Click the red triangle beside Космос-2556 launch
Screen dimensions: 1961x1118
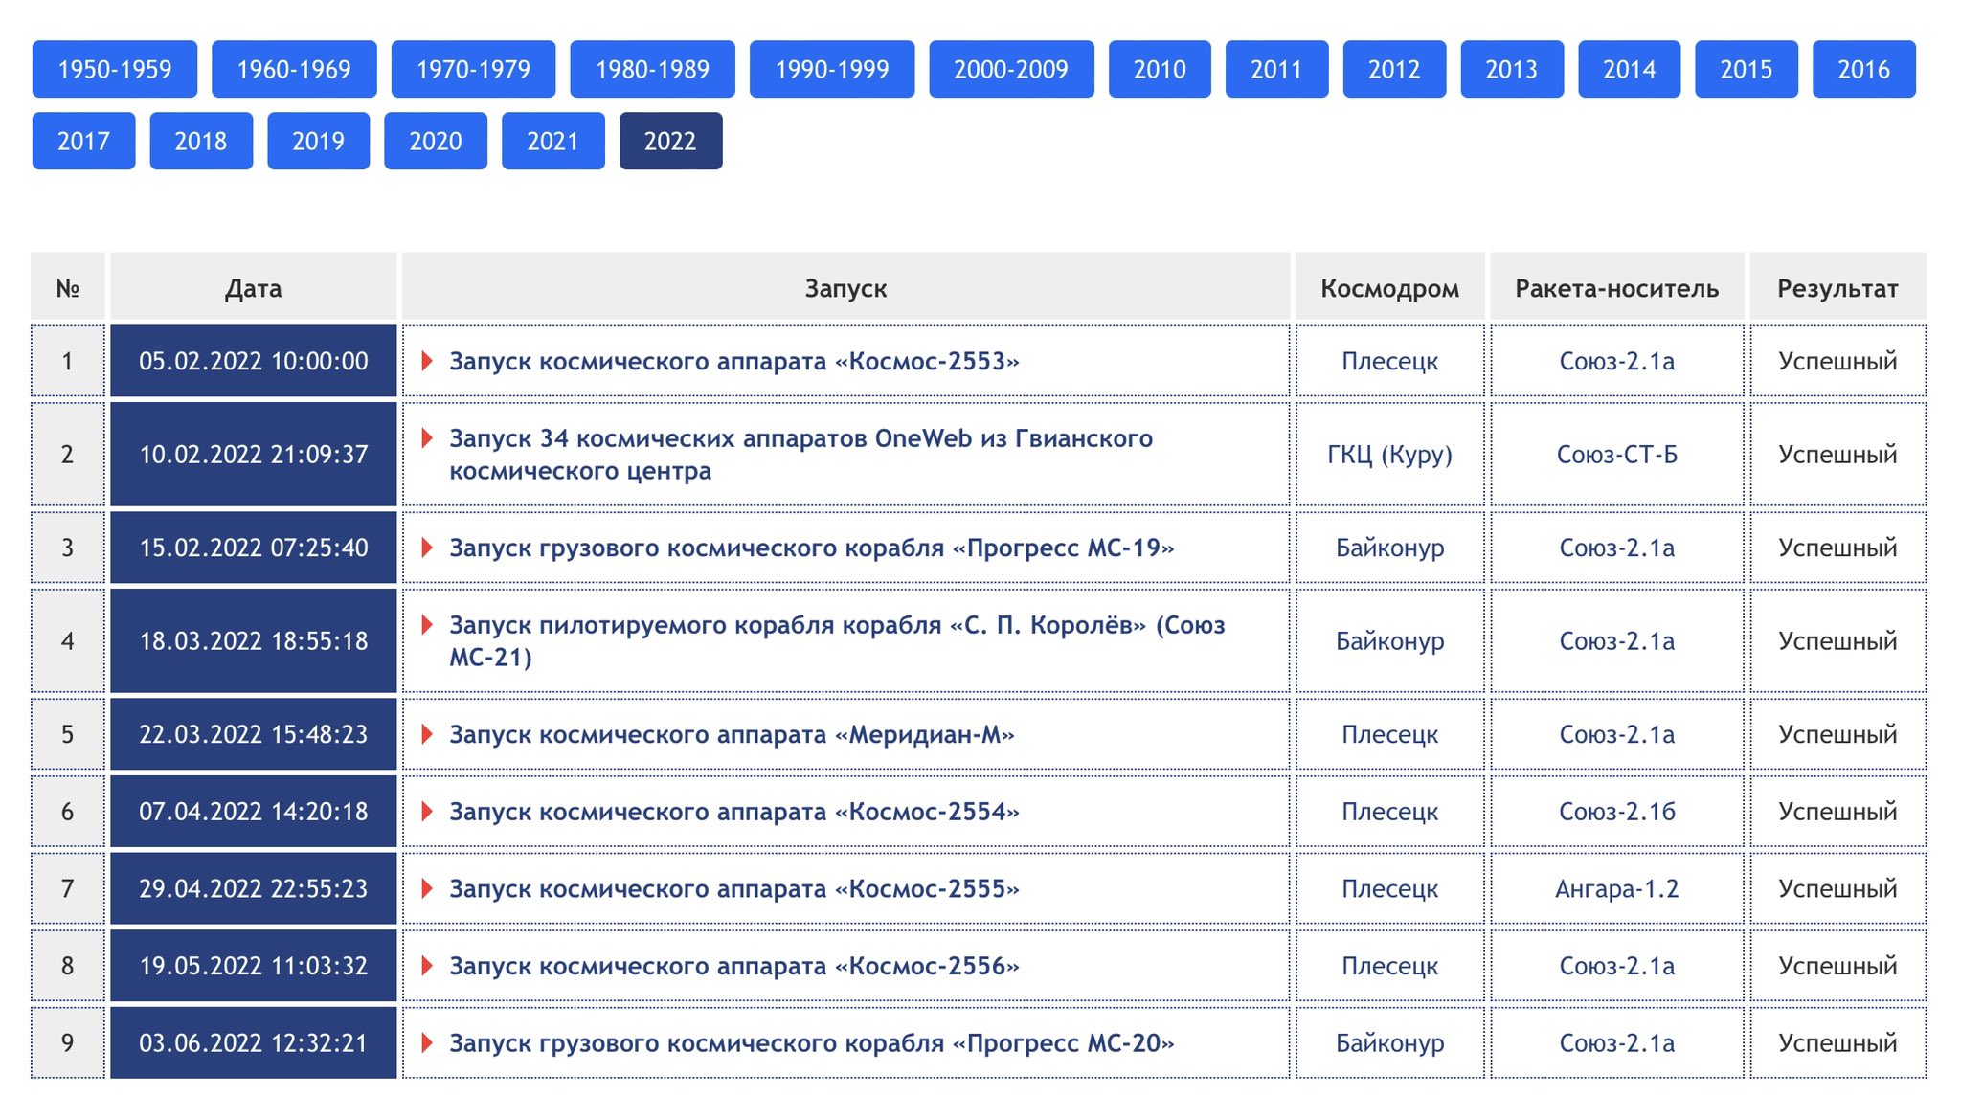(x=427, y=966)
